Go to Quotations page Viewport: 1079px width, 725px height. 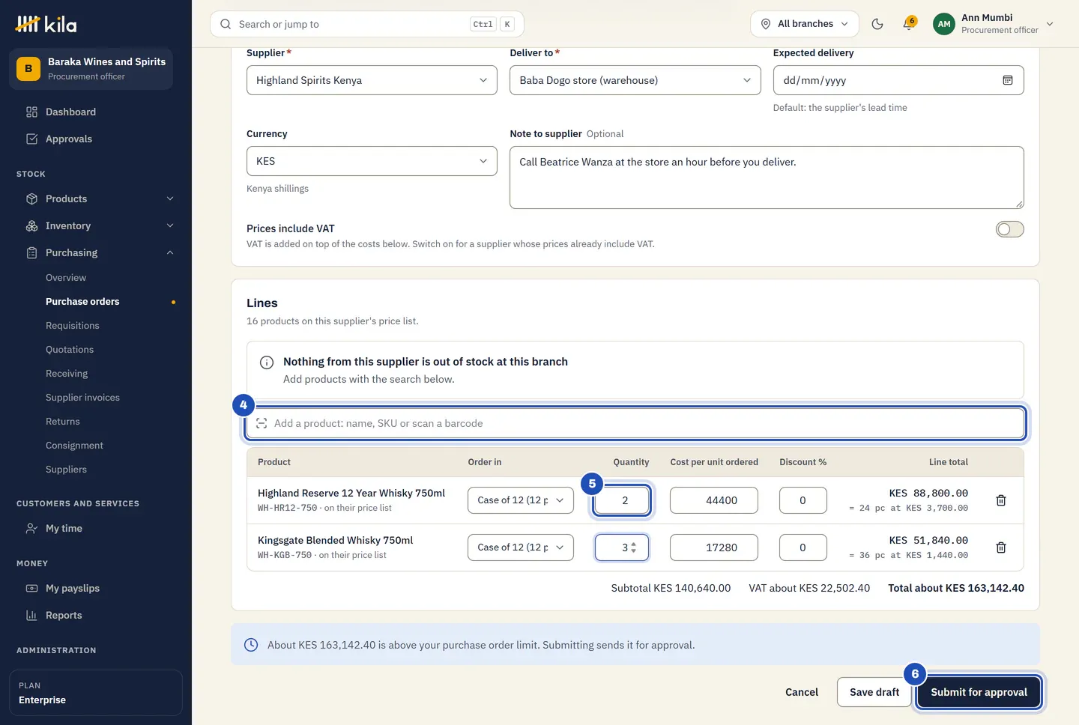click(x=70, y=349)
